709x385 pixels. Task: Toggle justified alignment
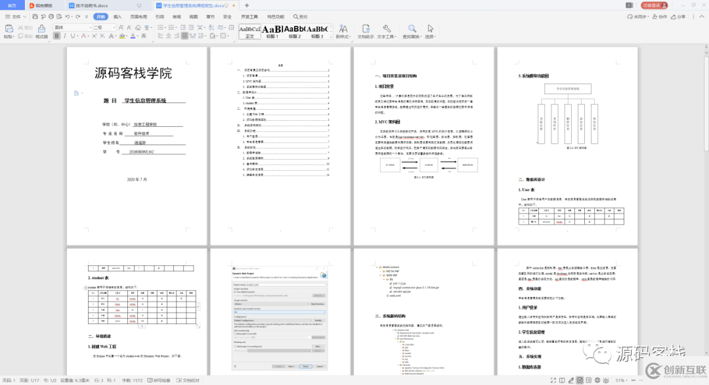pos(184,35)
